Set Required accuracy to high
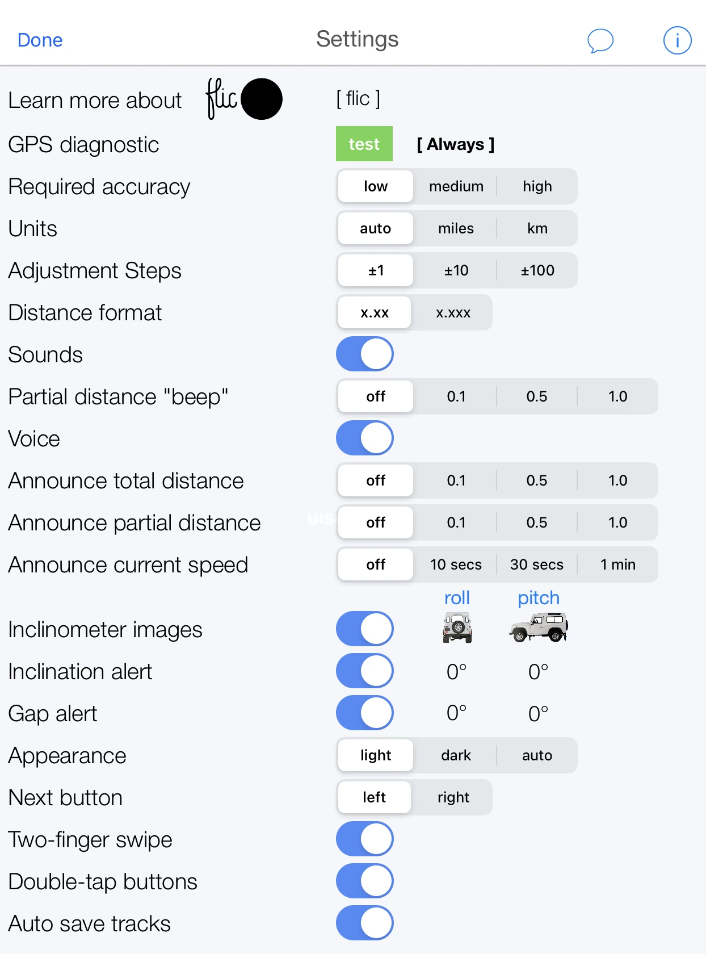Screen dimensions: 706x954 click(536, 186)
